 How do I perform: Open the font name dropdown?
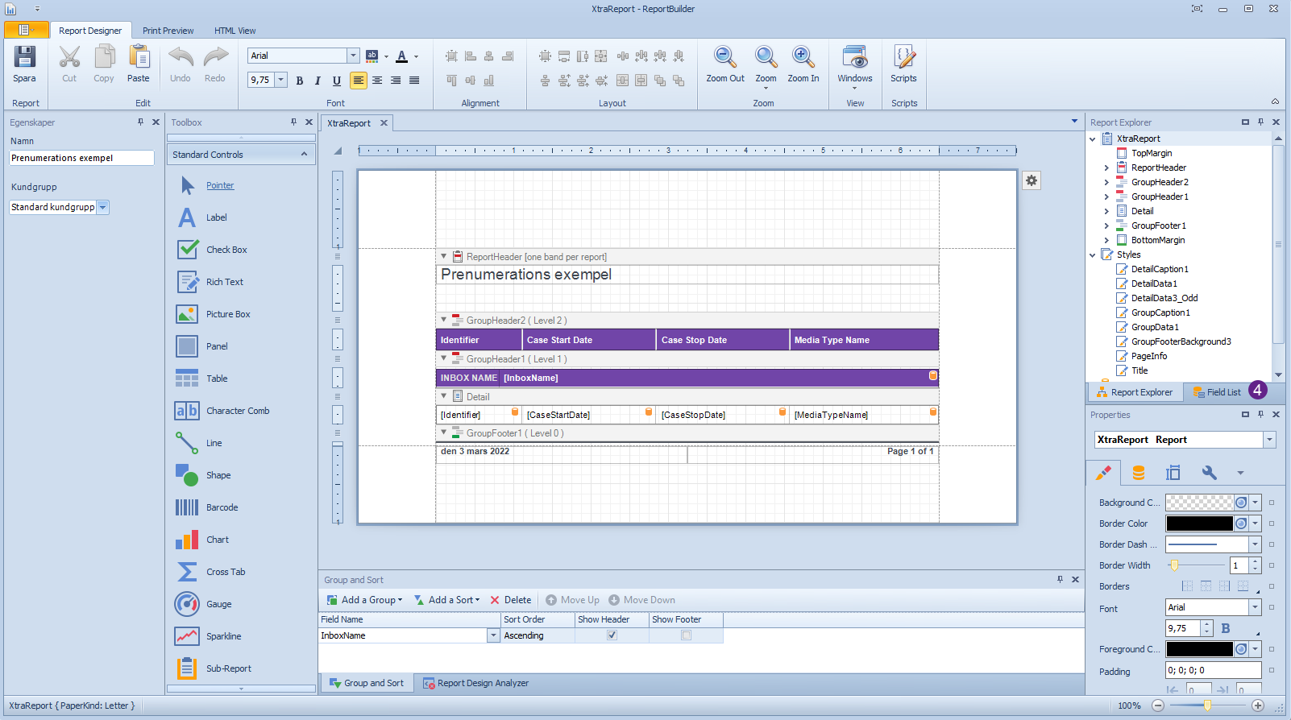353,56
